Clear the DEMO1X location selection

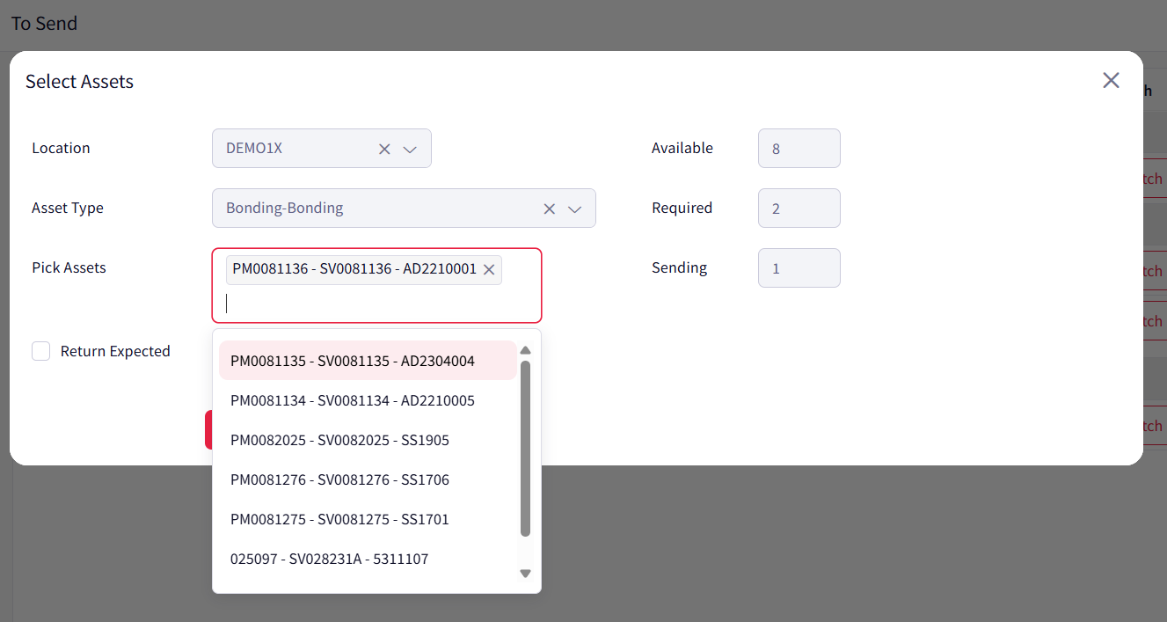pyautogui.click(x=384, y=149)
